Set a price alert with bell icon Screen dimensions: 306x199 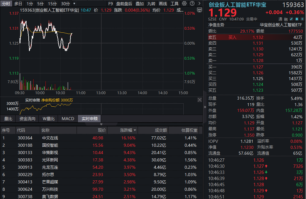296,19
